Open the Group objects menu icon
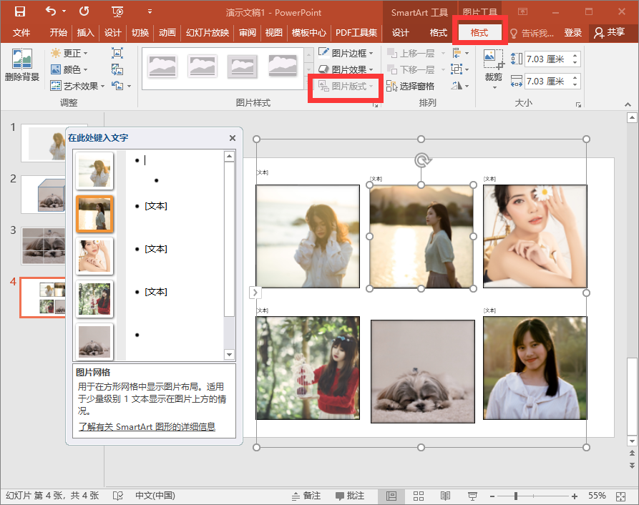This screenshot has width=639, height=505. (x=461, y=69)
